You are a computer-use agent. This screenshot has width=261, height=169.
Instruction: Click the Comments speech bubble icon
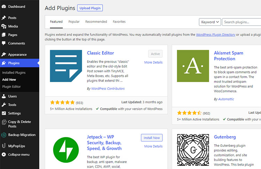[x=4, y=43]
